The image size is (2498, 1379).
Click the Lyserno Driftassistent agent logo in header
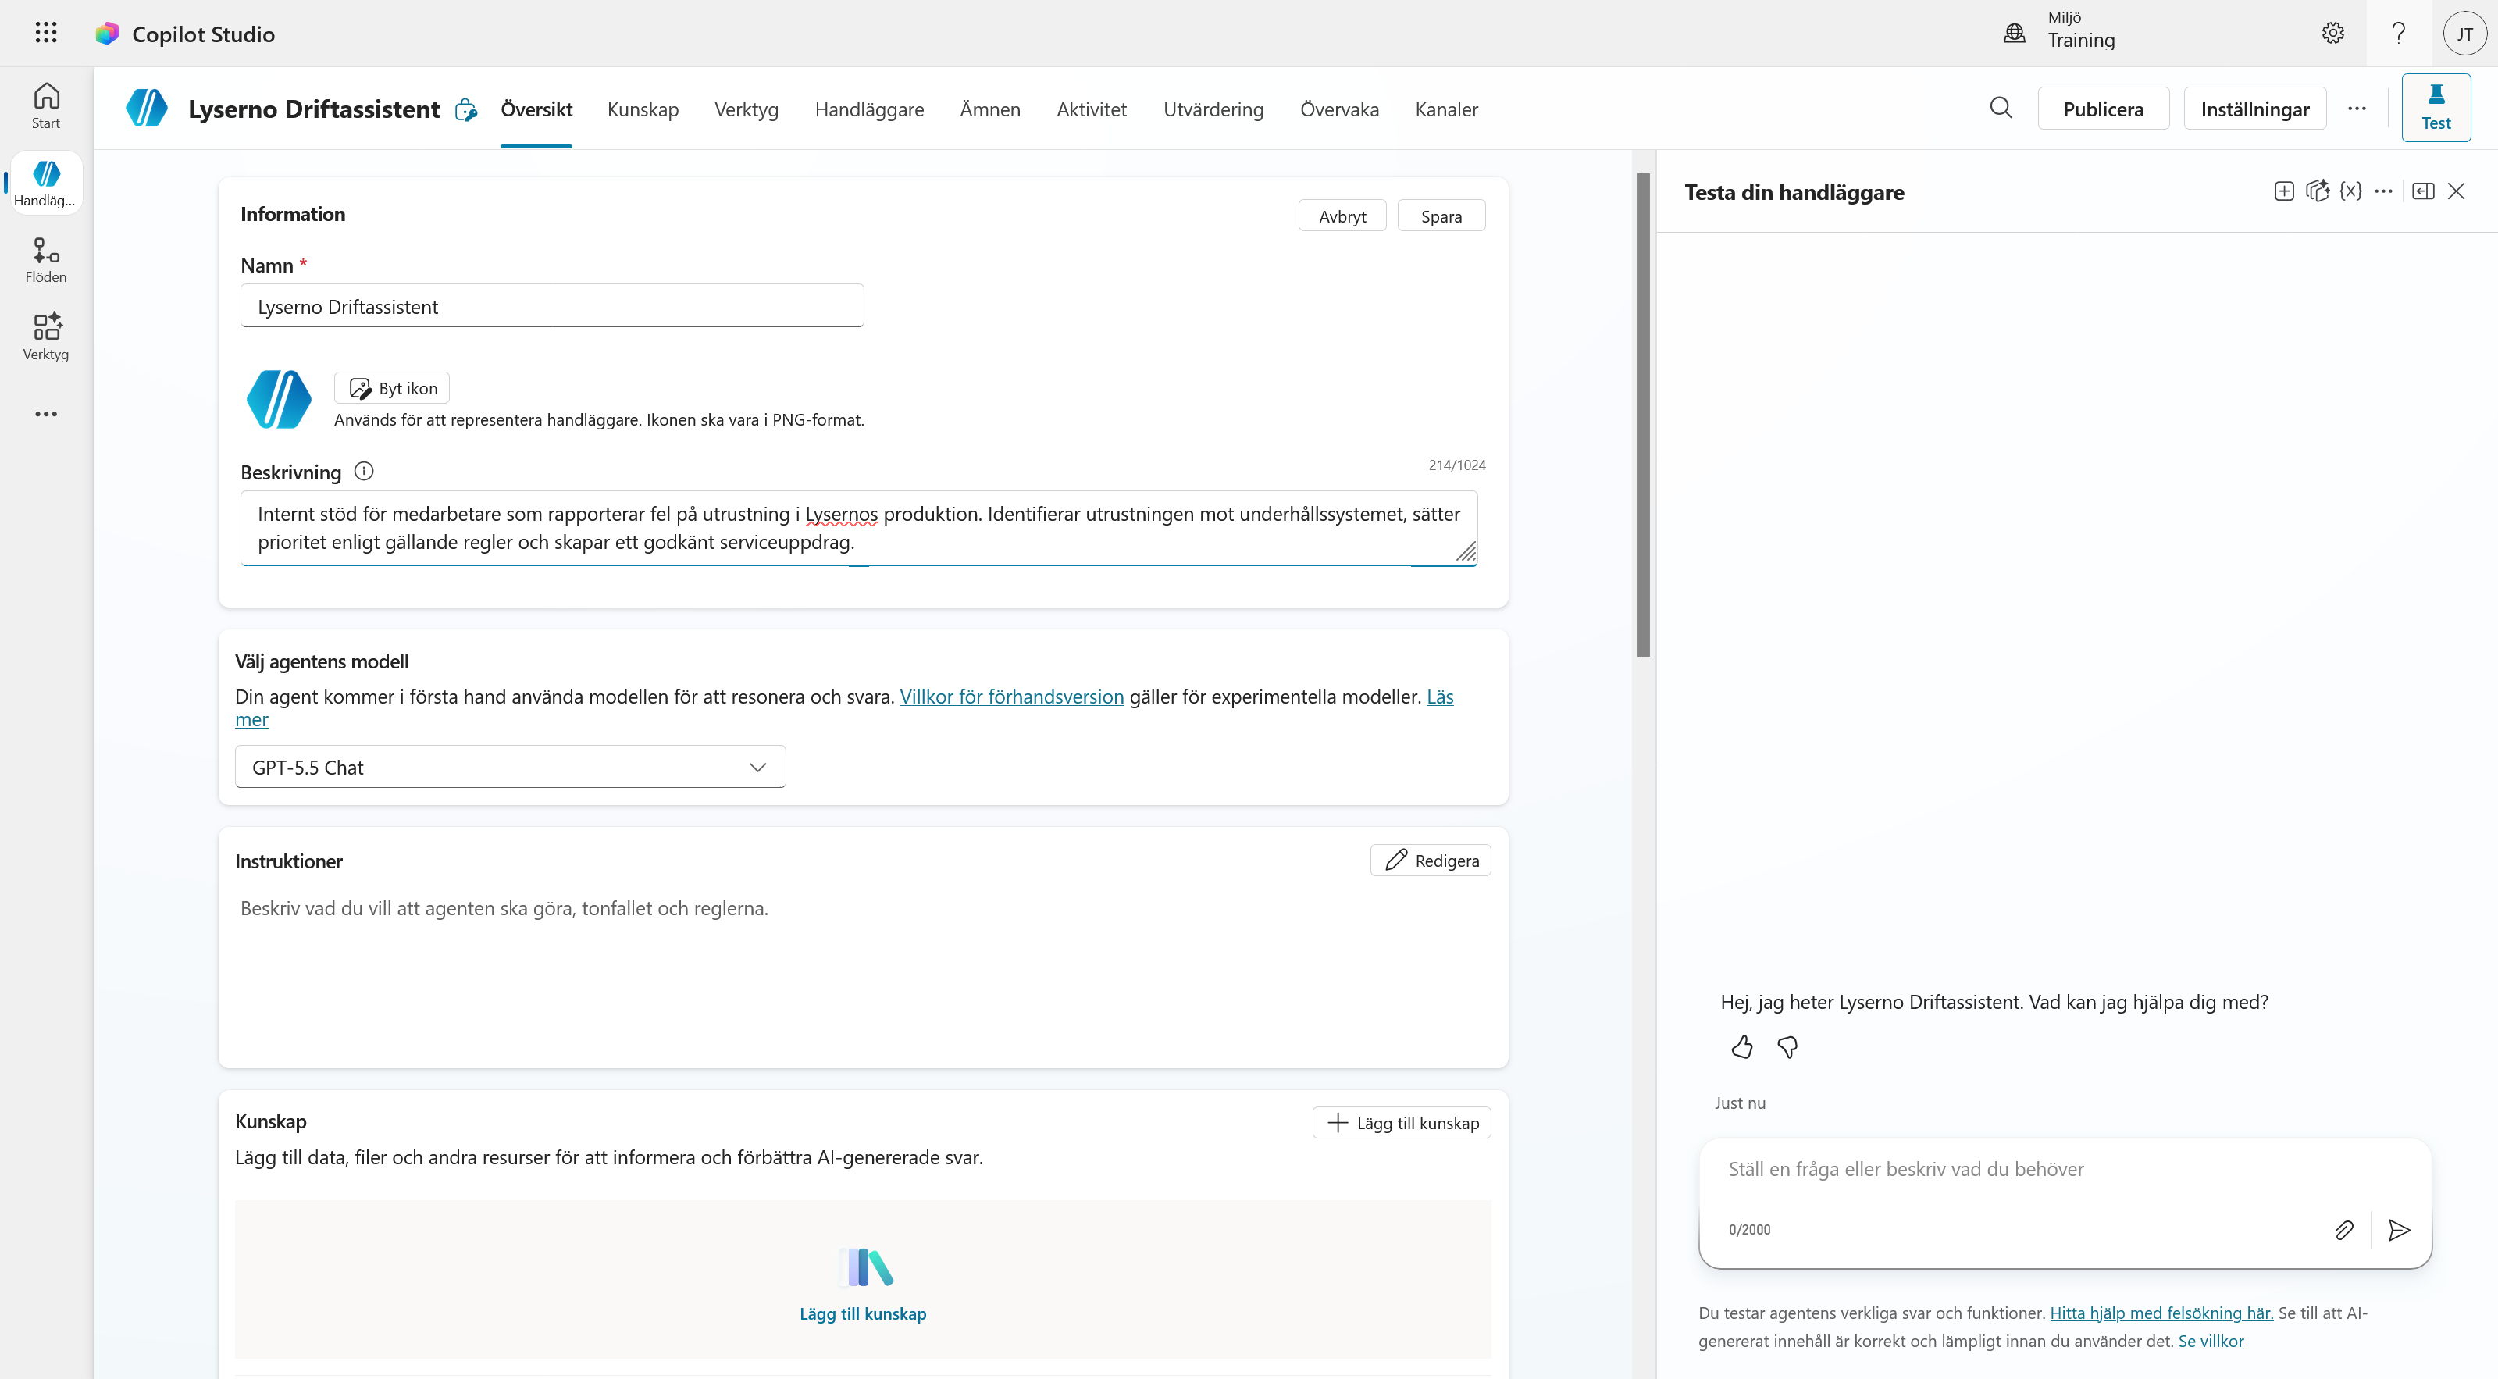[x=147, y=108]
